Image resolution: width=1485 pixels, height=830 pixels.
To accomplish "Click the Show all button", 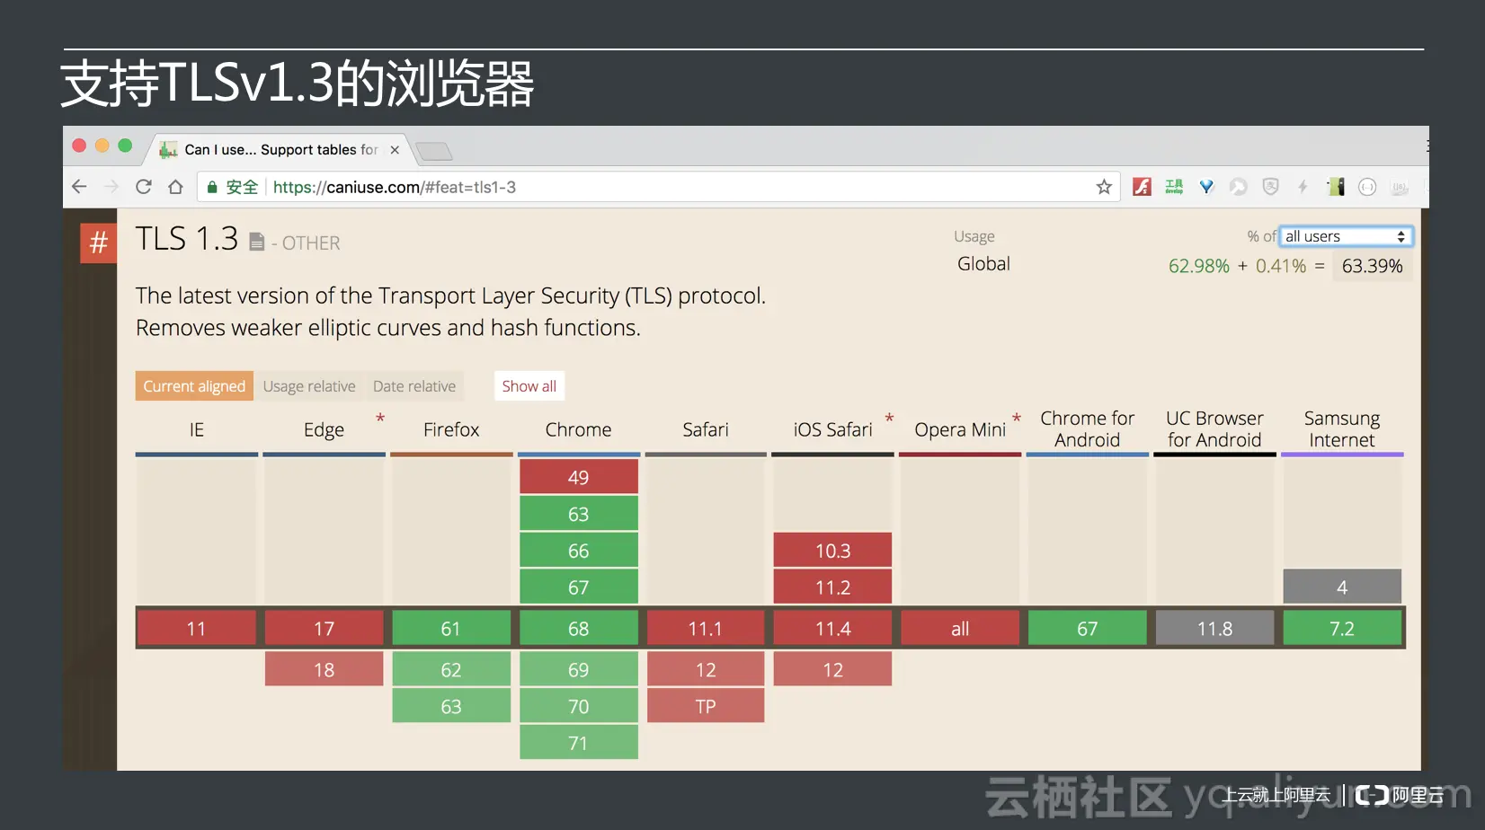I will point(529,386).
